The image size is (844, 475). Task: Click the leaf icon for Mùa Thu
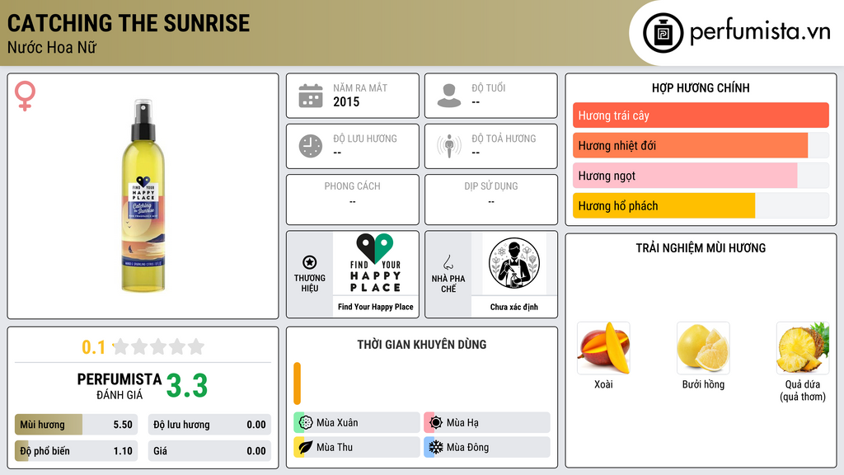click(x=306, y=447)
